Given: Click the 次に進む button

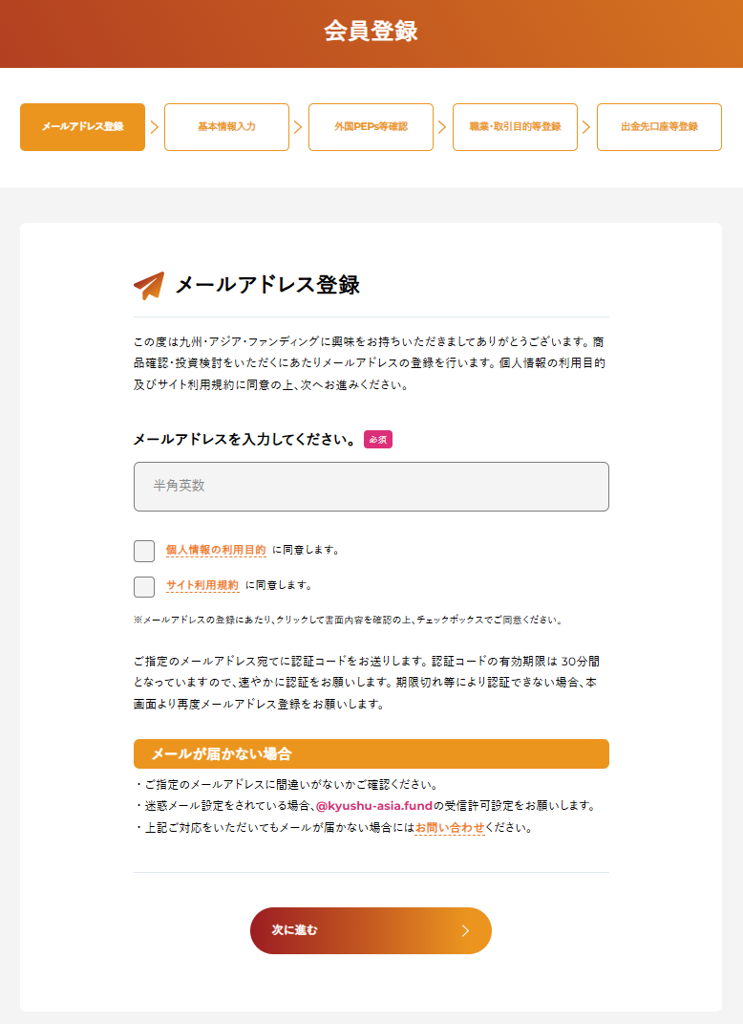Looking at the screenshot, I should coord(371,930).
